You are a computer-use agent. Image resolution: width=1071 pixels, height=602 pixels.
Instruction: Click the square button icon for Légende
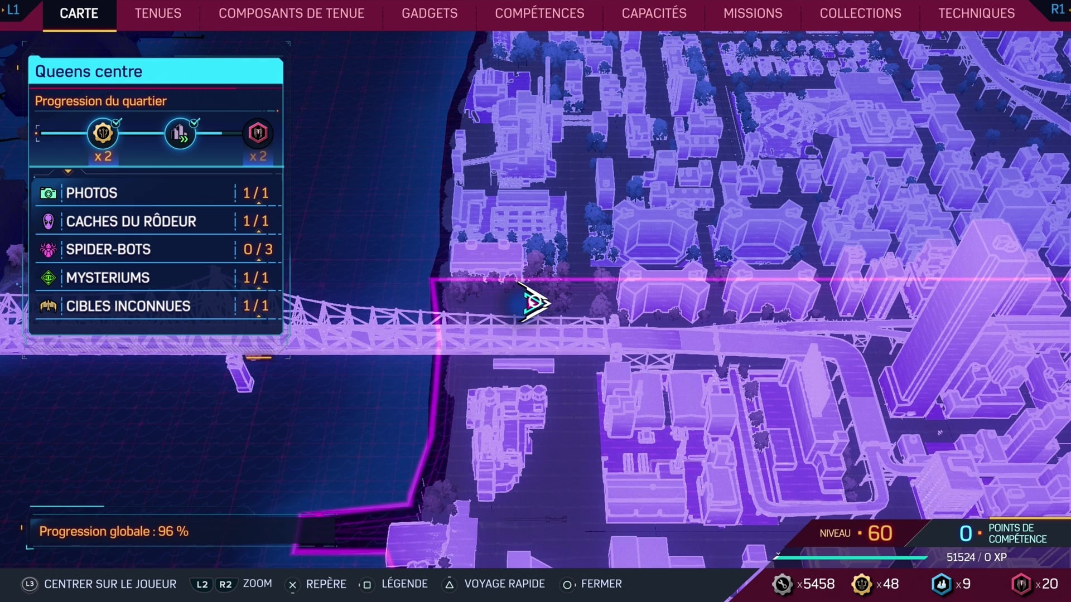coord(366,585)
